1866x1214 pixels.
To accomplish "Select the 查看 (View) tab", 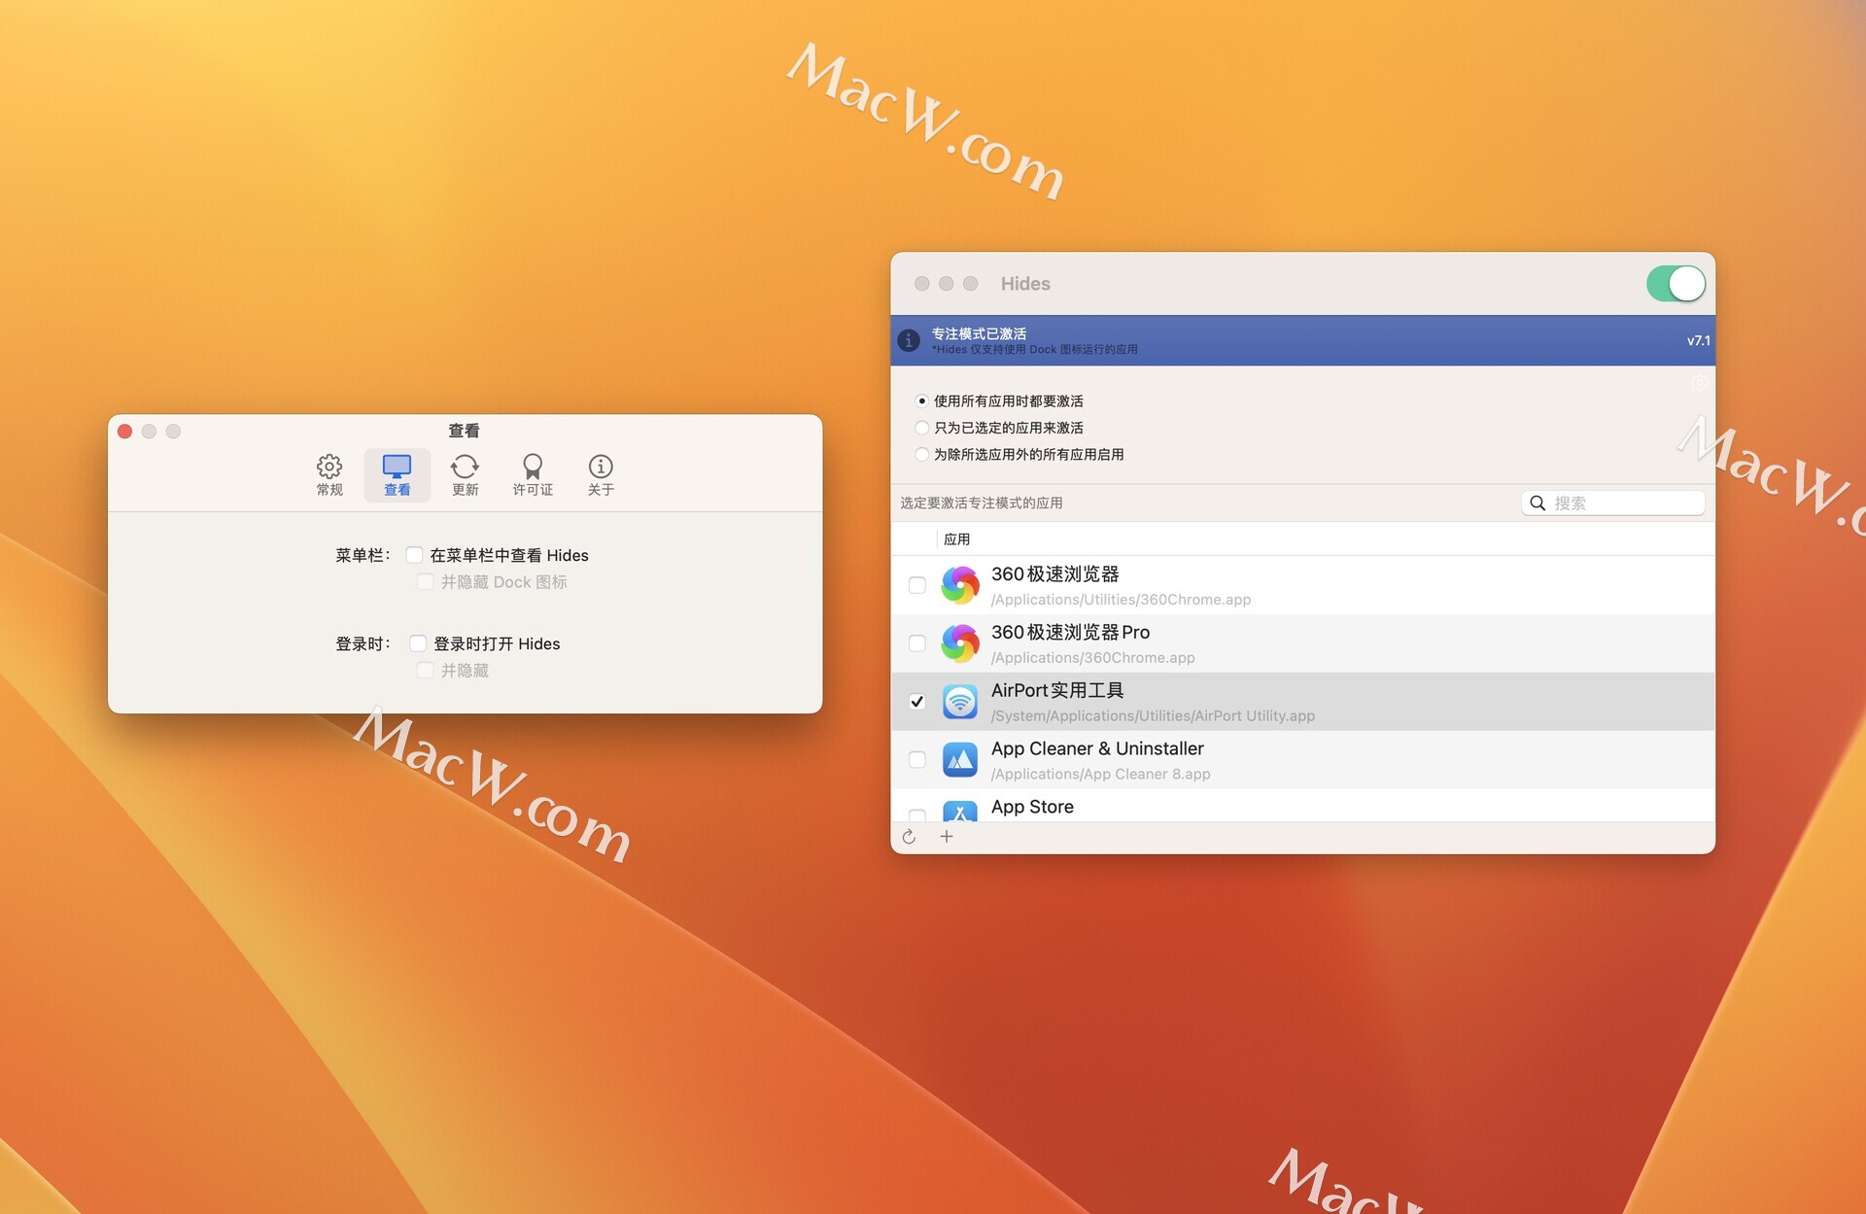I will pyautogui.click(x=397, y=474).
